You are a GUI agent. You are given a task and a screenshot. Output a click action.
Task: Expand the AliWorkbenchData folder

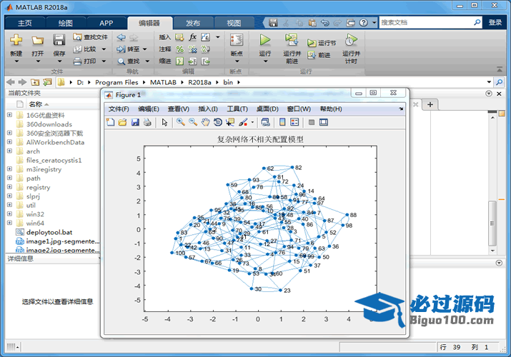tap(9, 142)
